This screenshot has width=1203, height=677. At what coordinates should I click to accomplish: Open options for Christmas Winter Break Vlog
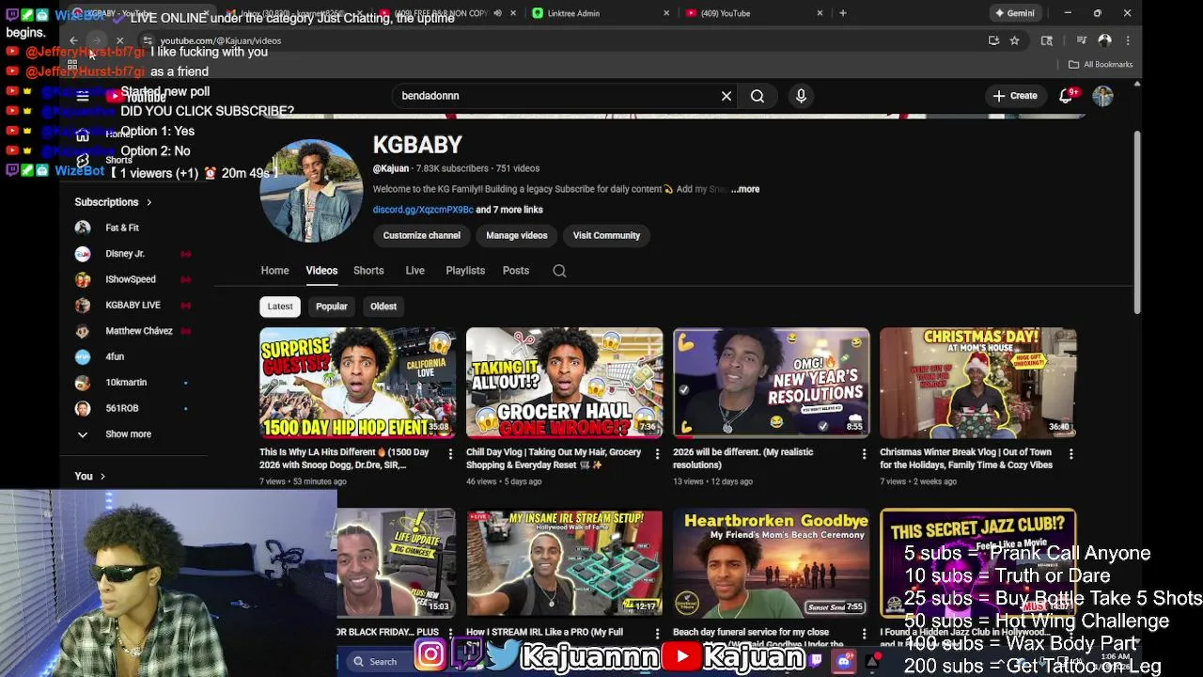click(1070, 454)
